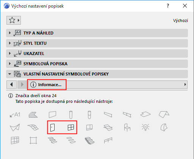The image size is (194, 159).
Task: Go to next settings page arrow
Action: click(22, 85)
